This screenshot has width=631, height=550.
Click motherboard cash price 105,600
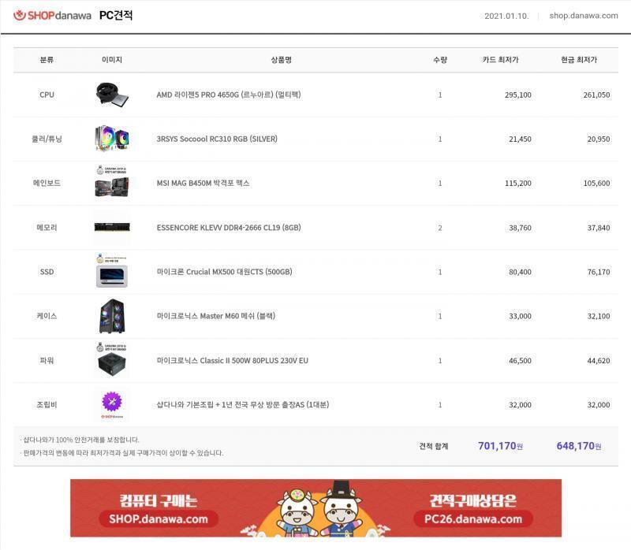(596, 184)
